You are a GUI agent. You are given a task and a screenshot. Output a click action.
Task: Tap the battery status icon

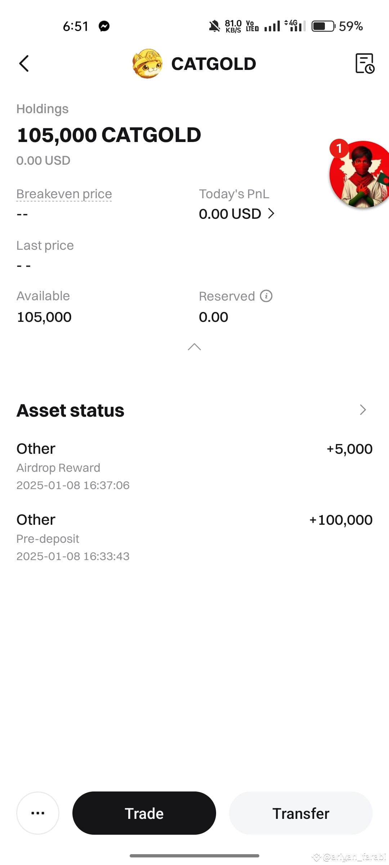pyautogui.click(x=323, y=26)
